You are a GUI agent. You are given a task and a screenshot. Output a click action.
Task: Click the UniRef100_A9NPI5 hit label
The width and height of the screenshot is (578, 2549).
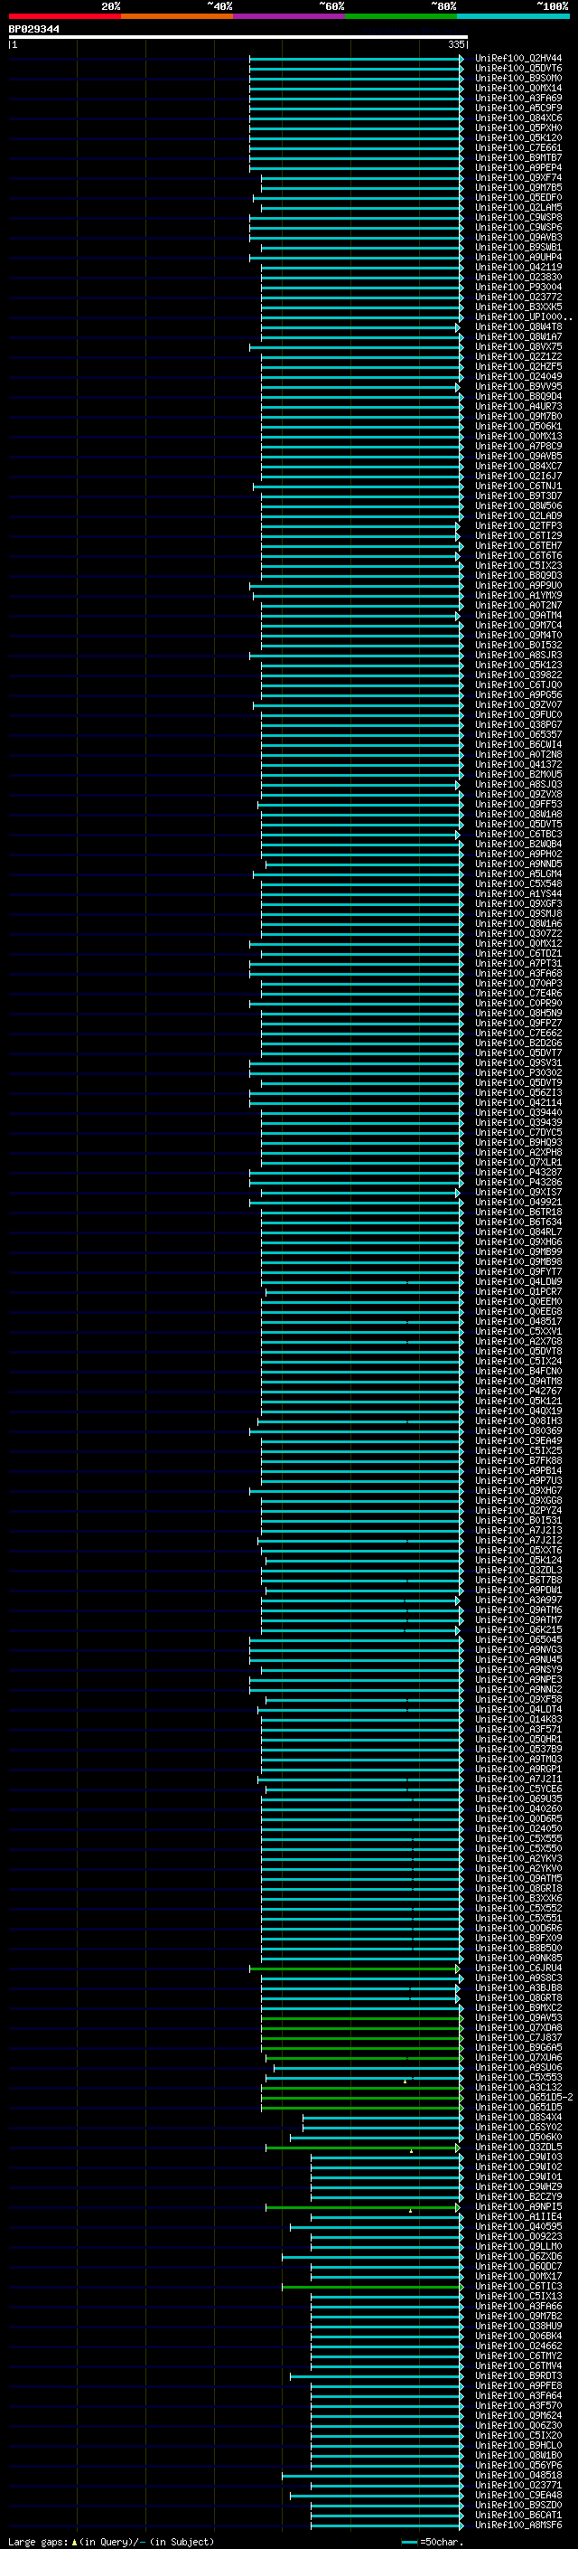click(518, 2207)
